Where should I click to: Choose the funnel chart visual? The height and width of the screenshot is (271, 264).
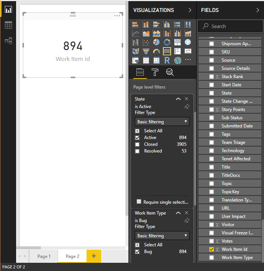click(146, 51)
